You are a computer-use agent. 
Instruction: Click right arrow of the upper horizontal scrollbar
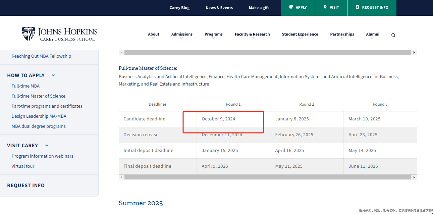tap(414, 53)
